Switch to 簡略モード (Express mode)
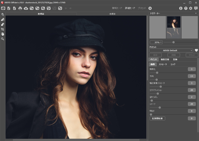 (x=118, y=8)
